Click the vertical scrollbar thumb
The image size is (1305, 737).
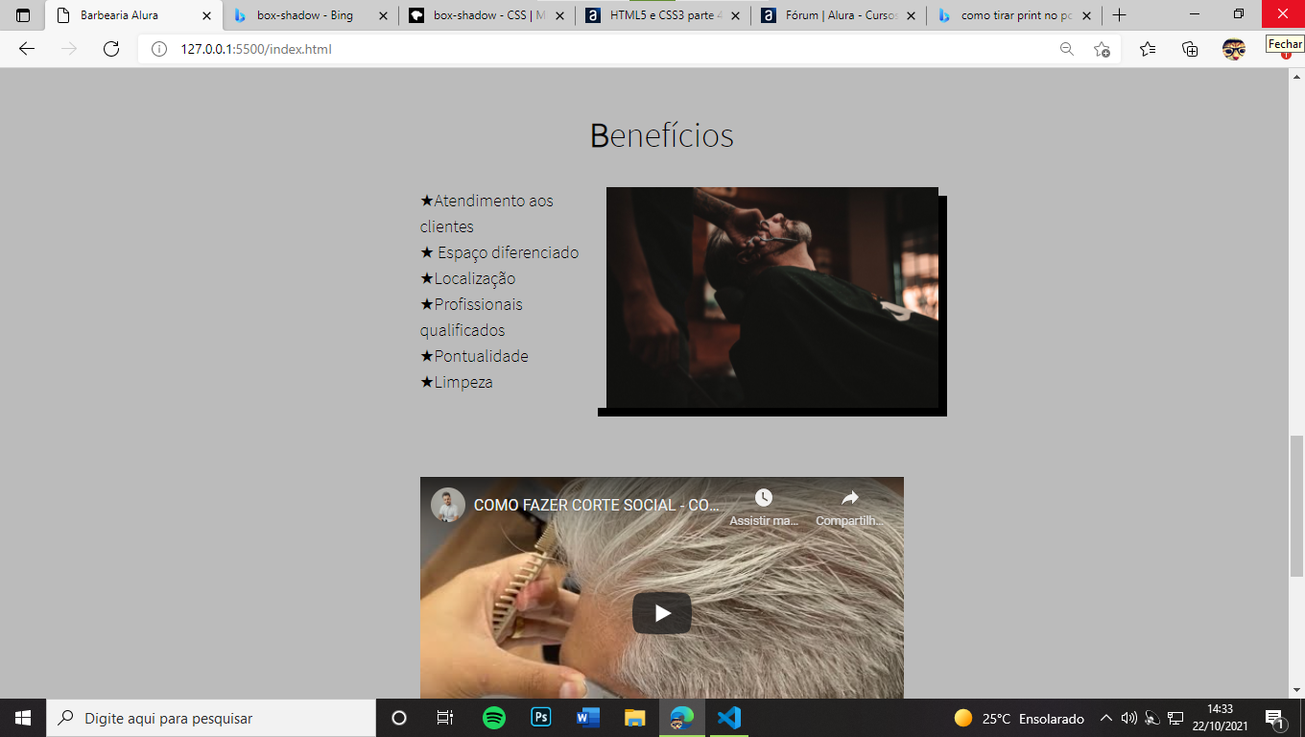(1296, 506)
